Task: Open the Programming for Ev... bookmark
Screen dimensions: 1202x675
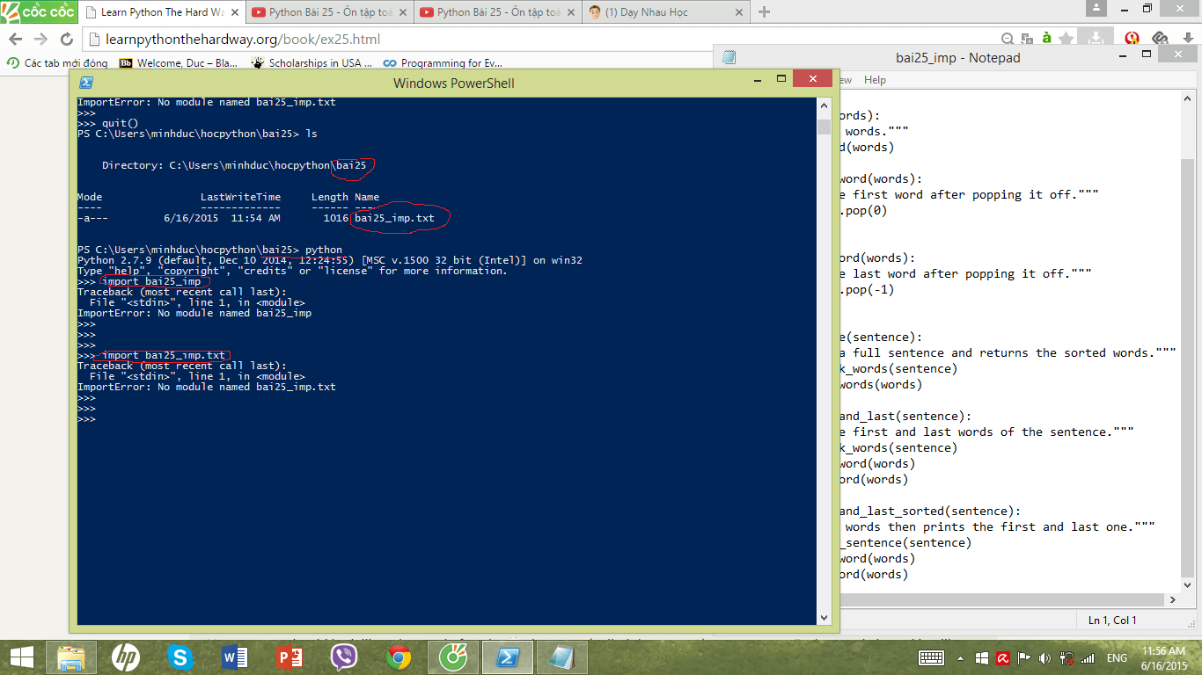Action: tap(443, 63)
